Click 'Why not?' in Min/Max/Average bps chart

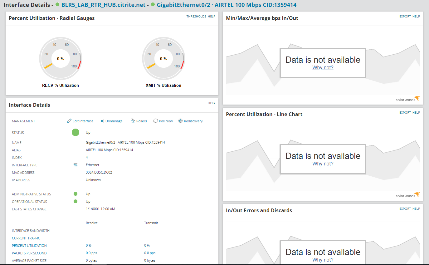[x=323, y=67]
